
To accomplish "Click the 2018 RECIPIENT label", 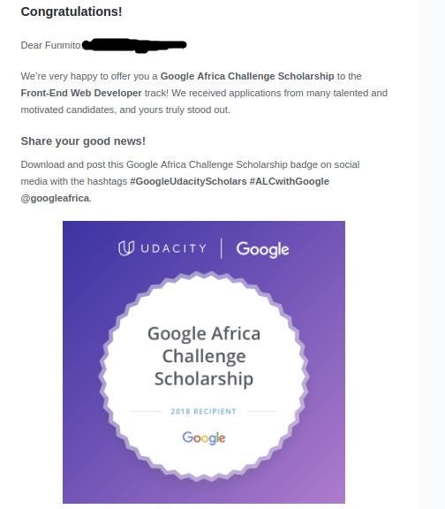I will [x=204, y=411].
